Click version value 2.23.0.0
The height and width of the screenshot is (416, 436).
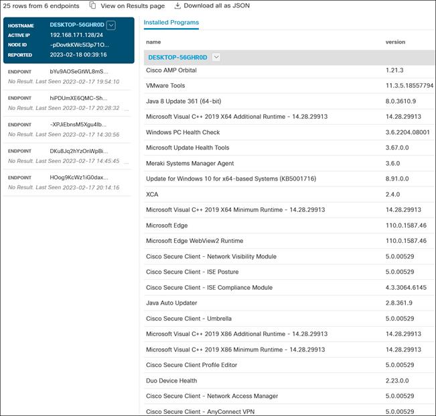[x=397, y=380]
